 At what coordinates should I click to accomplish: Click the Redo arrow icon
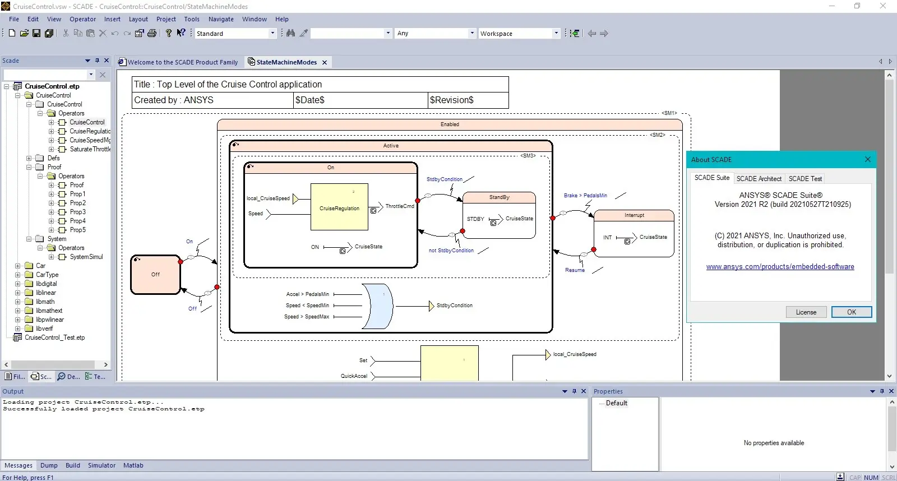[x=127, y=33]
